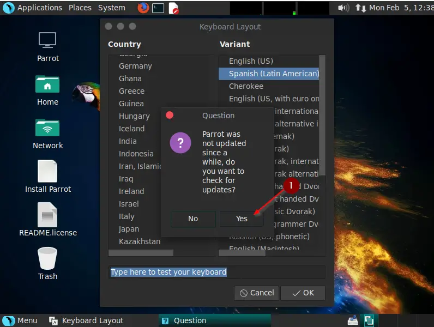The image size is (434, 327).
Task: Click the keyboard test input field
Action: click(x=216, y=272)
